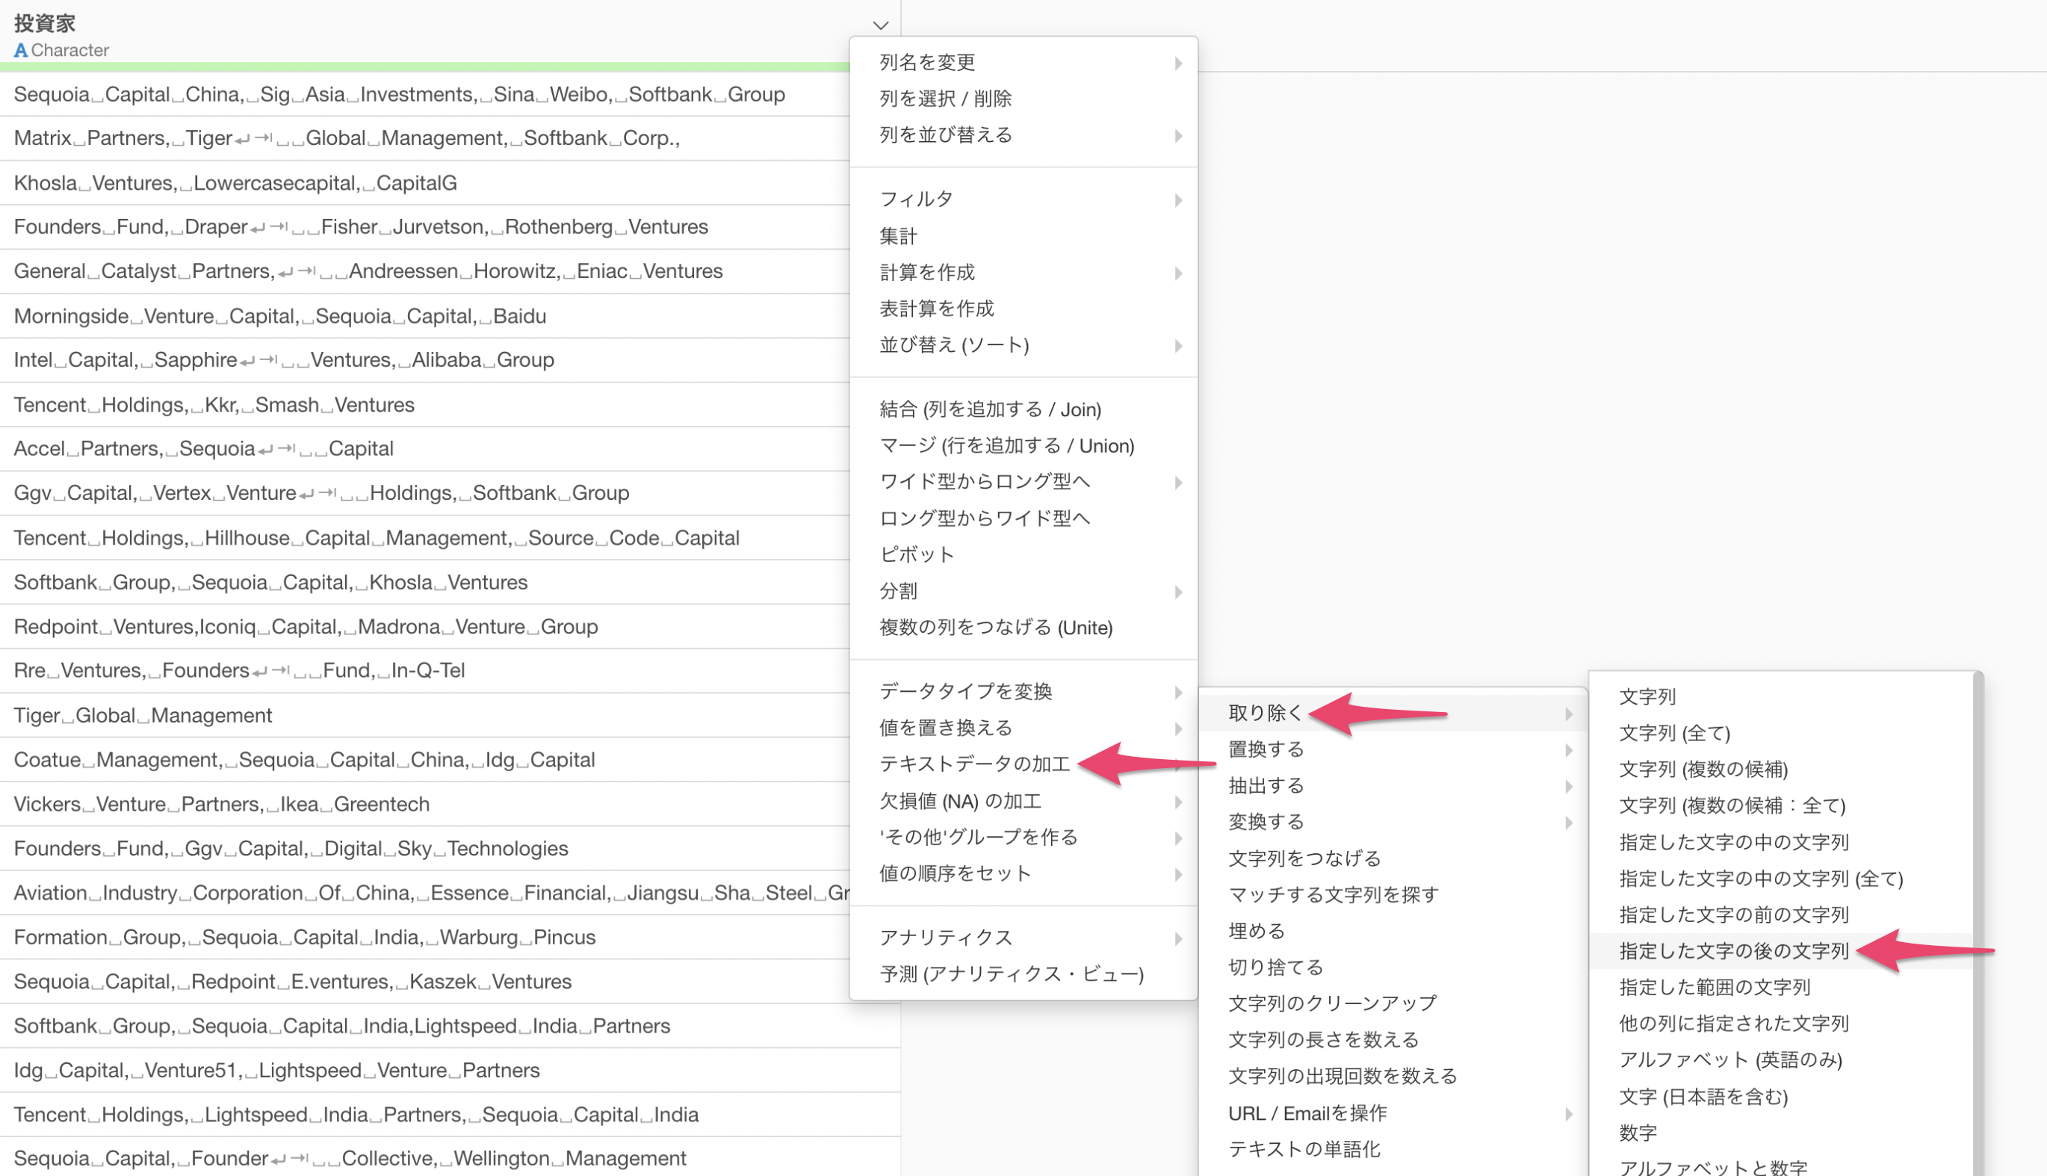Expand 欠損値 (NA) の加工 submenu arrow
The image size is (2047, 1176).
[x=1178, y=802]
